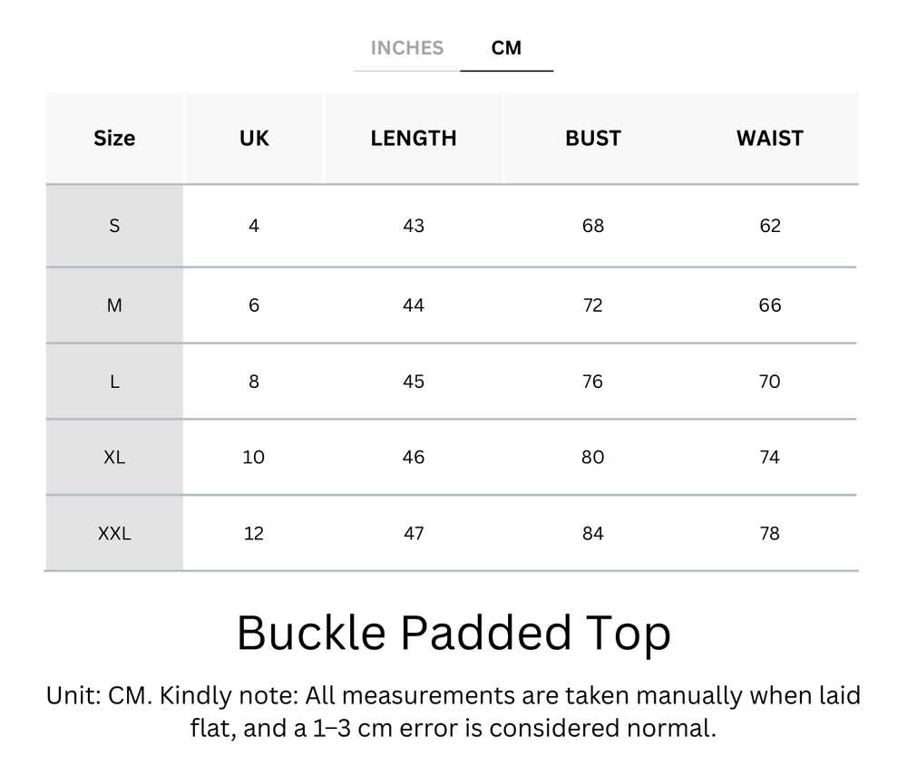Click the bust value 68 for size S
The width and height of the screenshot is (907, 775).
point(592,226)
